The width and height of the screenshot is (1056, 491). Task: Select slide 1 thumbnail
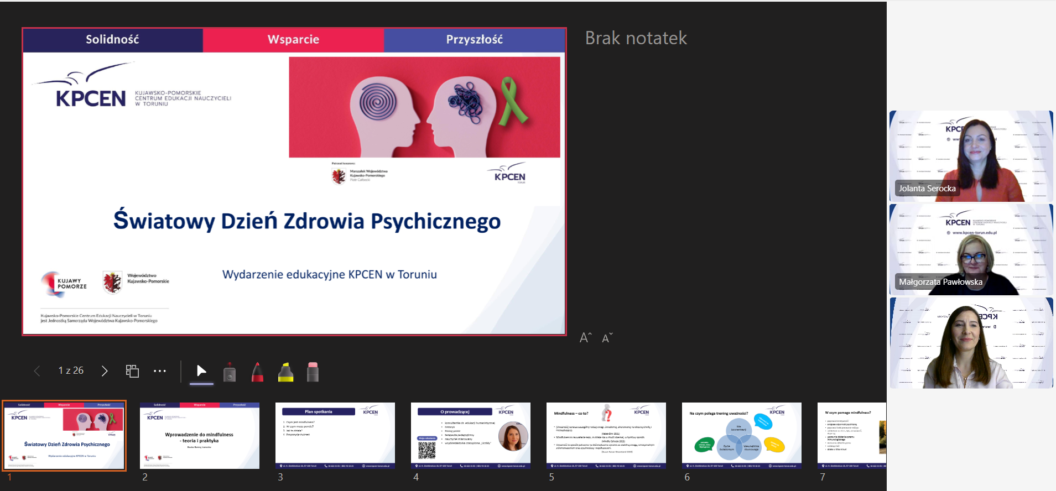65,436
